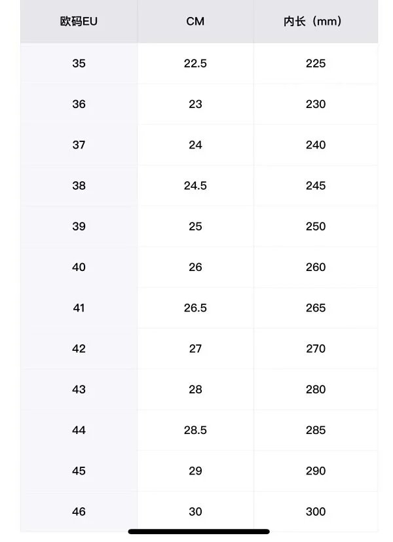This screenshot has height=542, width=393.
Task: Tap the 22.5 CM cell
Action: (195, 63)
